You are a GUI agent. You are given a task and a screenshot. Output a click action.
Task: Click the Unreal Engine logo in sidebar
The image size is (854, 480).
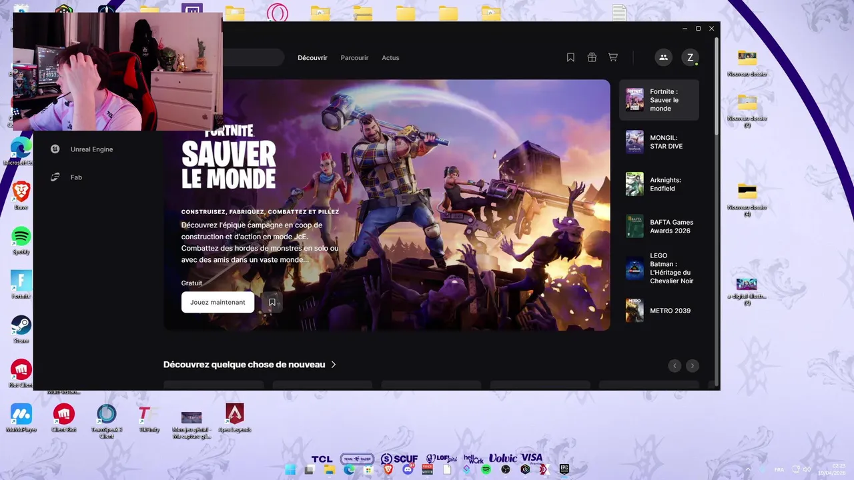click(55, 149)
